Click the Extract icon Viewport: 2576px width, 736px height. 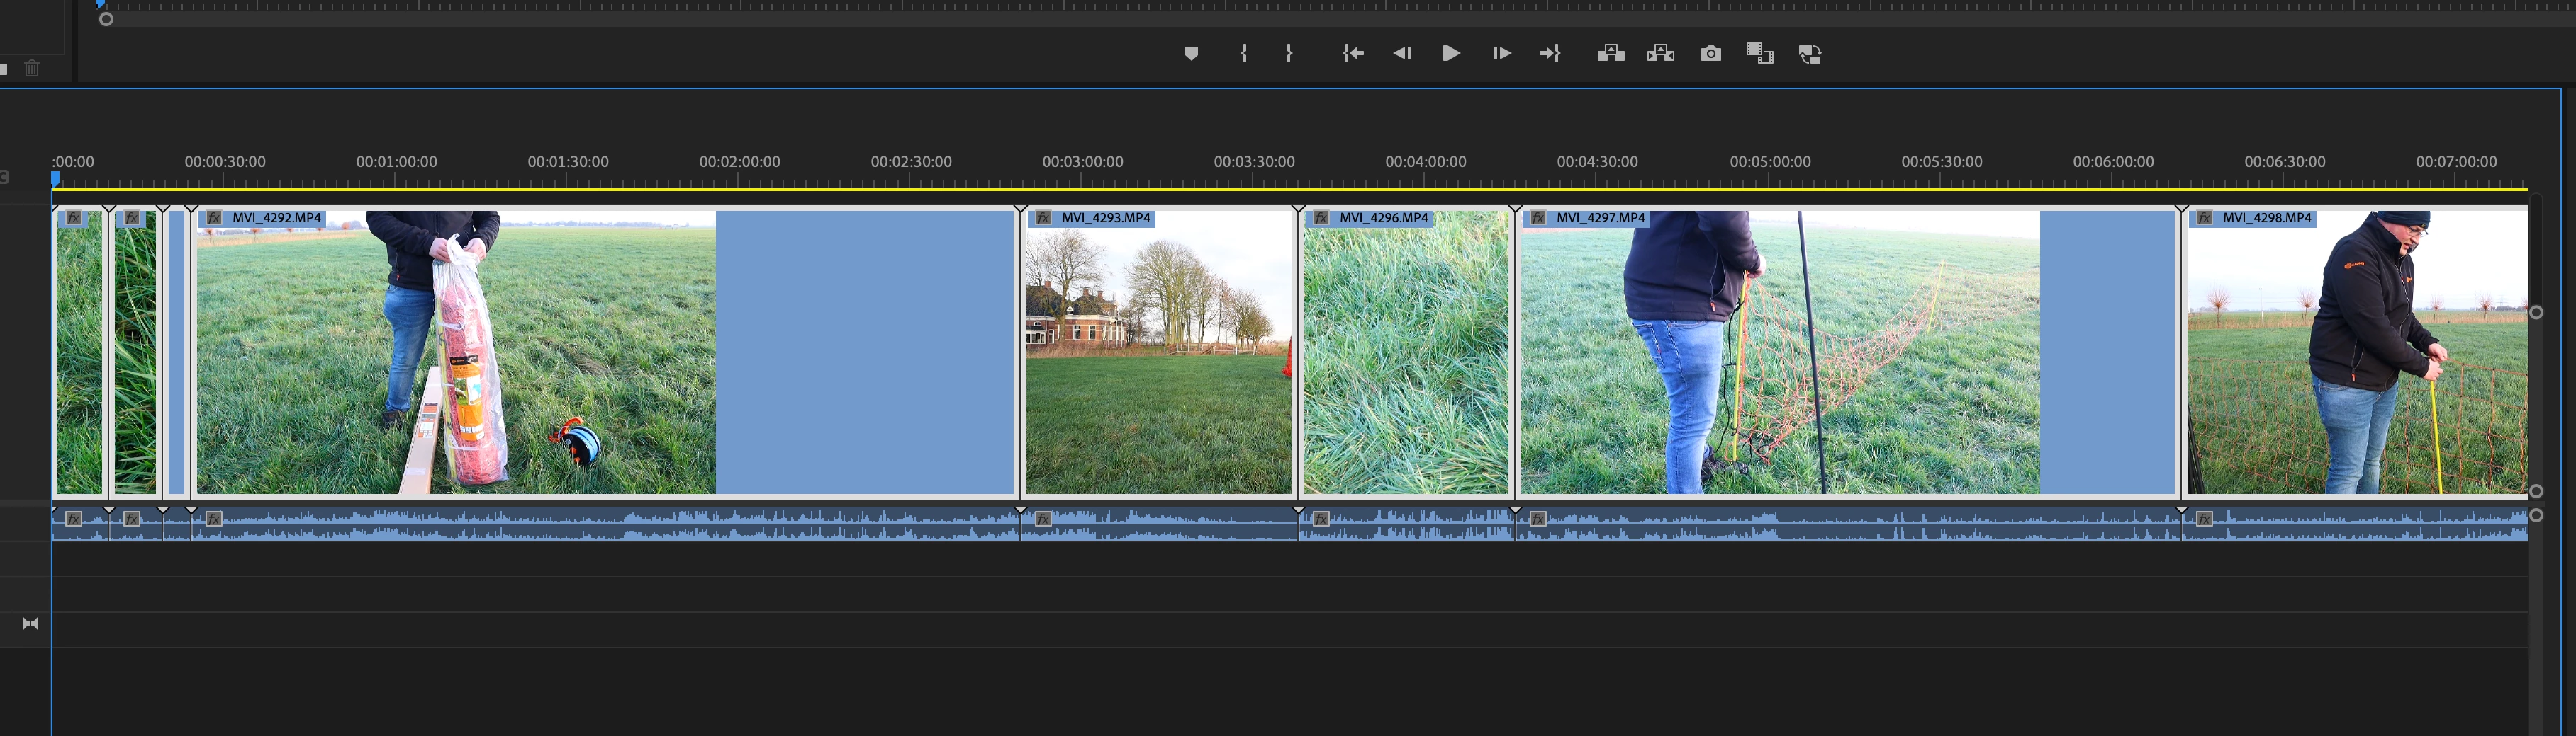pos(1660,54)
